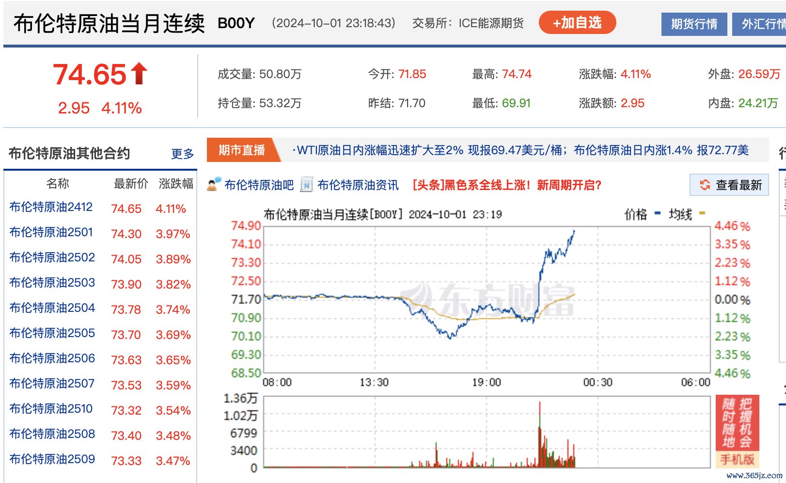Open the 布伦特原油2509 contract link

click(52, 459)
